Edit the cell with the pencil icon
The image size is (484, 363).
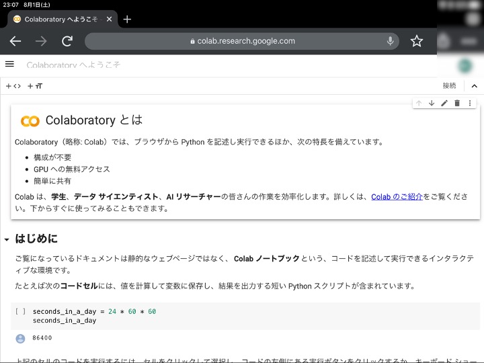coord(444,103)
